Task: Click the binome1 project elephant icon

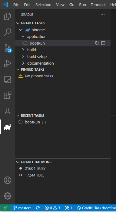Action: pos(28,30)
